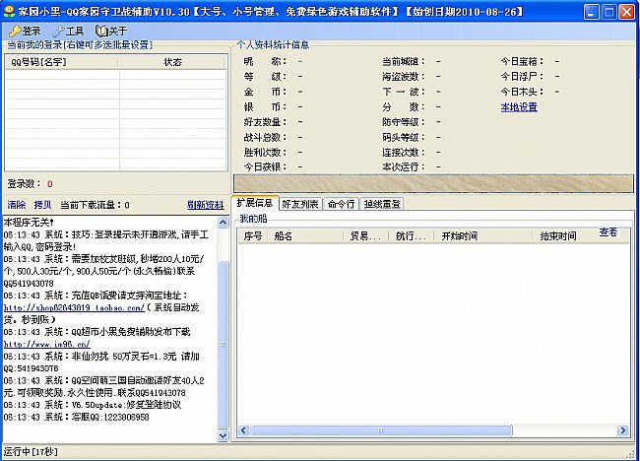Click the 序号 column header in ship table
640x461 pixels.
click(x=253, y=236)
